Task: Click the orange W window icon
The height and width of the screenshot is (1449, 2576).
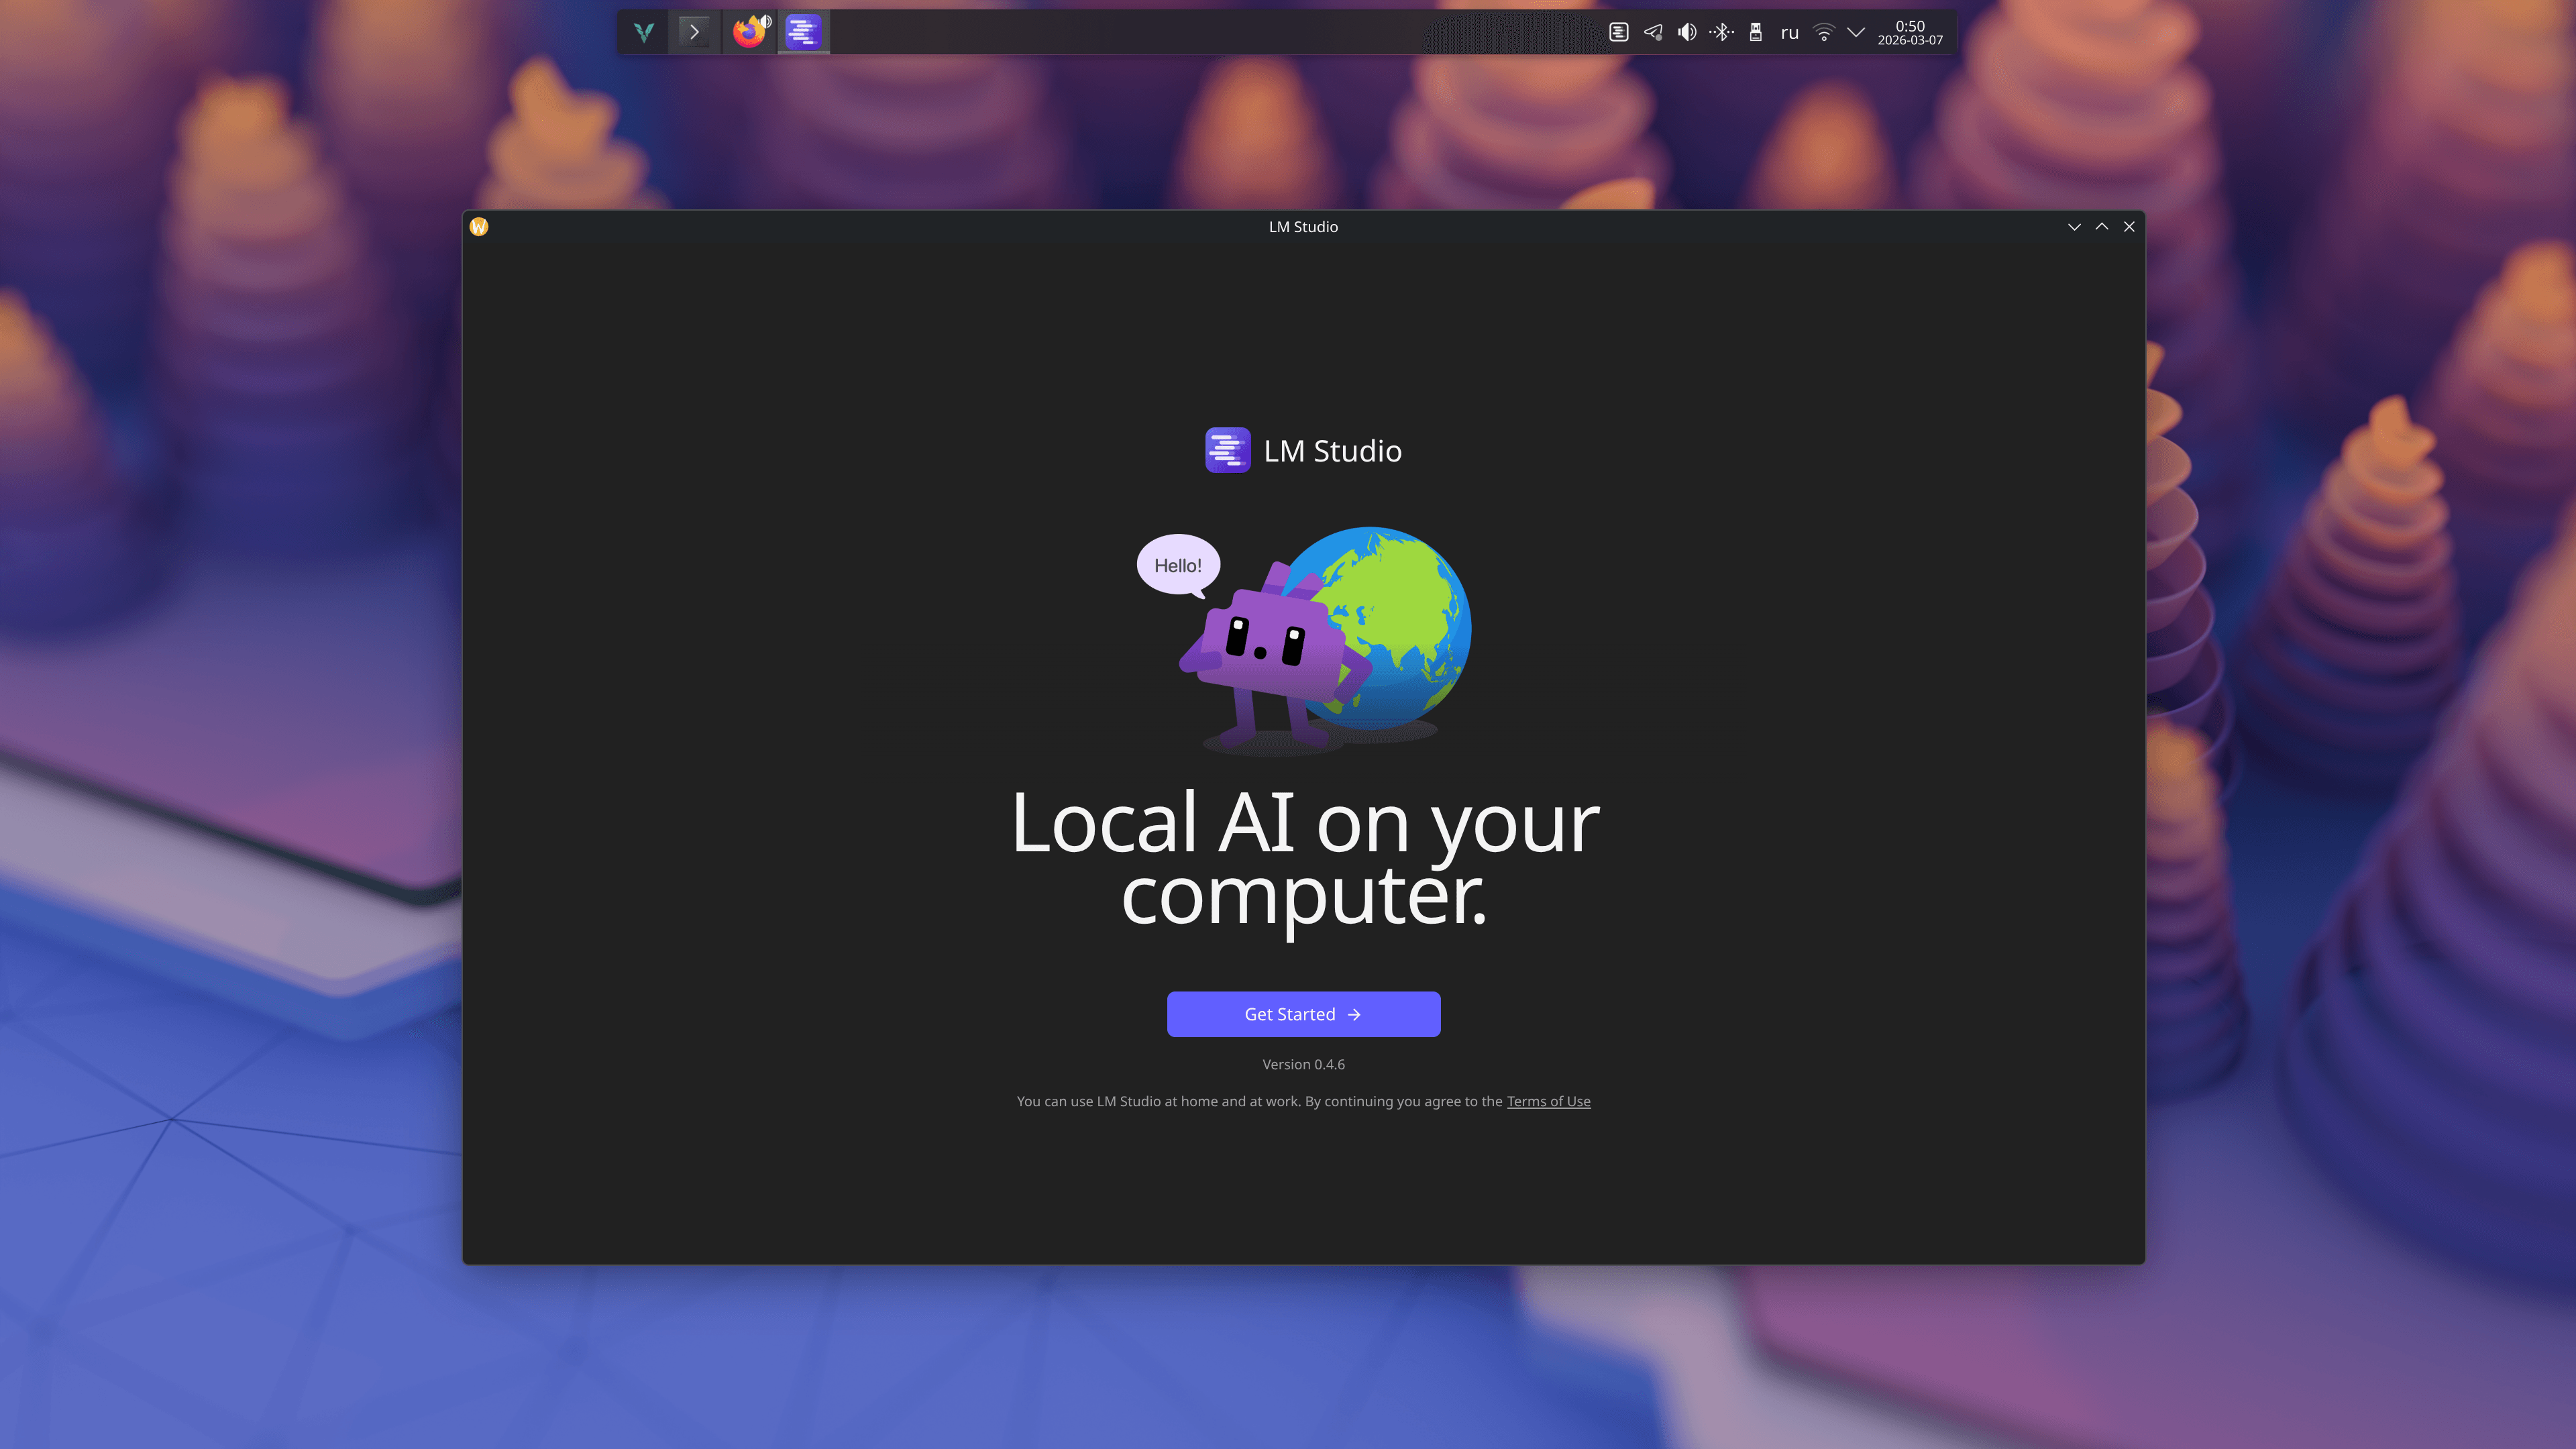Action: 479,227
